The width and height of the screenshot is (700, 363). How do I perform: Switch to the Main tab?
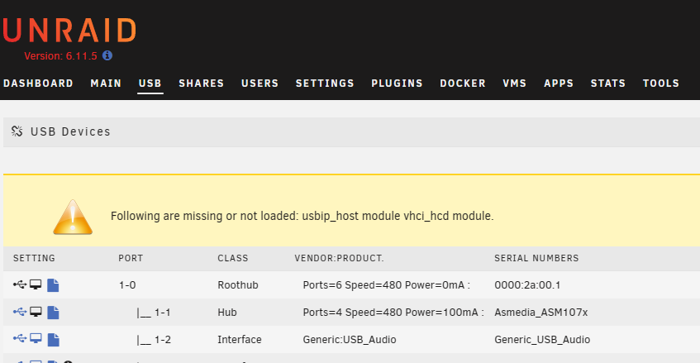(x=106, y=84)
